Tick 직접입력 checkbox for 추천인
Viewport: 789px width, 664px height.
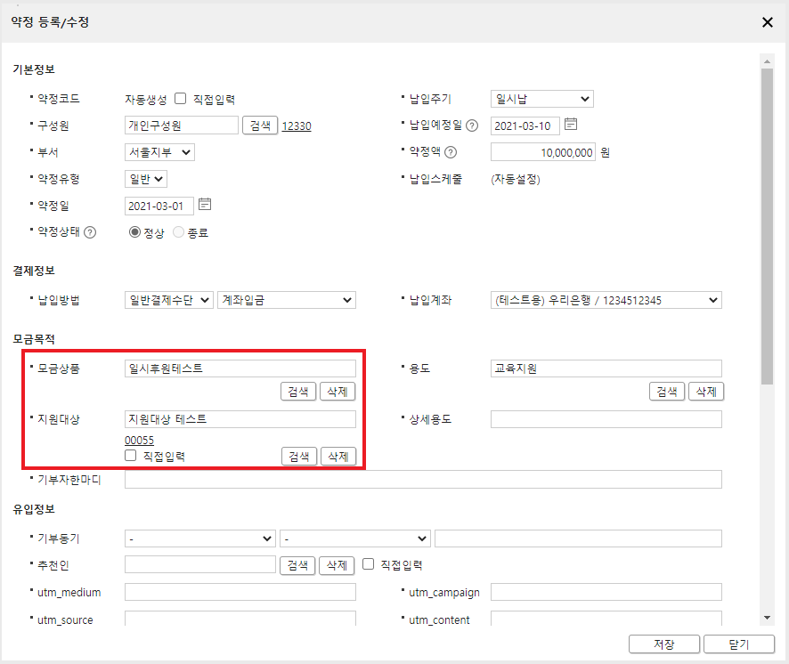click(x=369, y=564)
